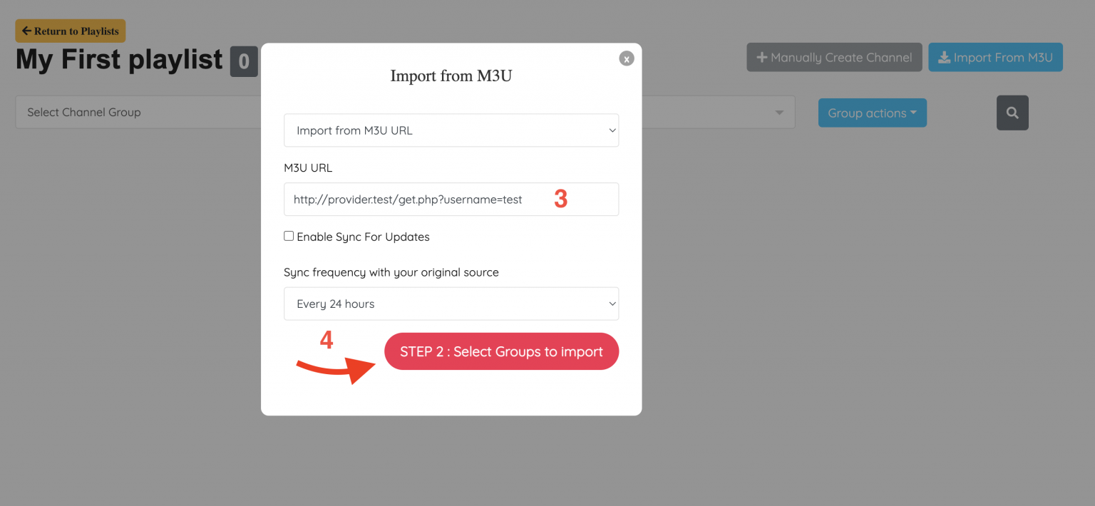
Task: Check the sync updates checkbox
Action: pyautogui.click(x=289, y=235)
